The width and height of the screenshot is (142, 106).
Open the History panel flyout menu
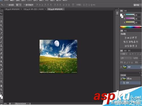[141, 75]
